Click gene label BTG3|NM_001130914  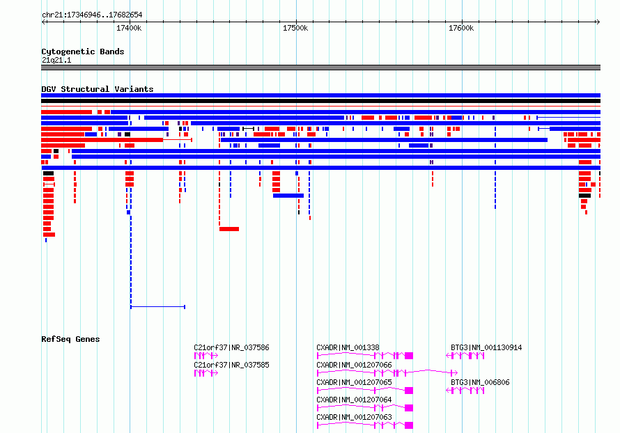pos(486,347)
